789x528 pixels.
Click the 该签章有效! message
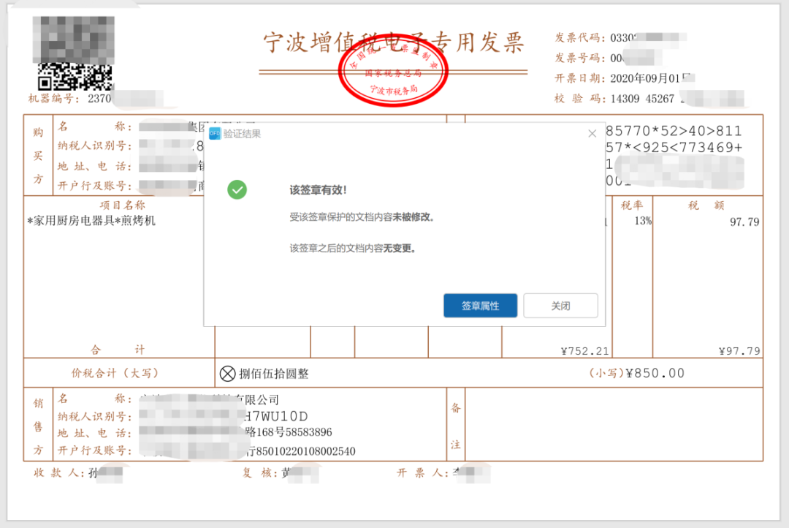[319, 190]
